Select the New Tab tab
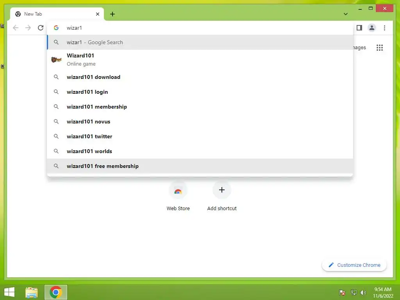This screenshot has width=400, height=300. [x=57, y=14]
